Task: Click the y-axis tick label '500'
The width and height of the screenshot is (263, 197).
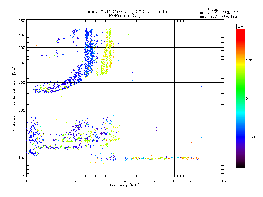Action: (22, 48)
